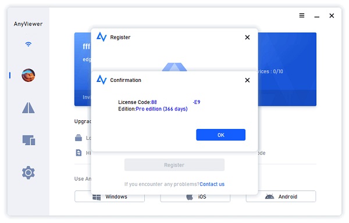This screenshot has height=223, width=349.
Task: Minimize the AnyViewer window
Action: pos(317,17)
